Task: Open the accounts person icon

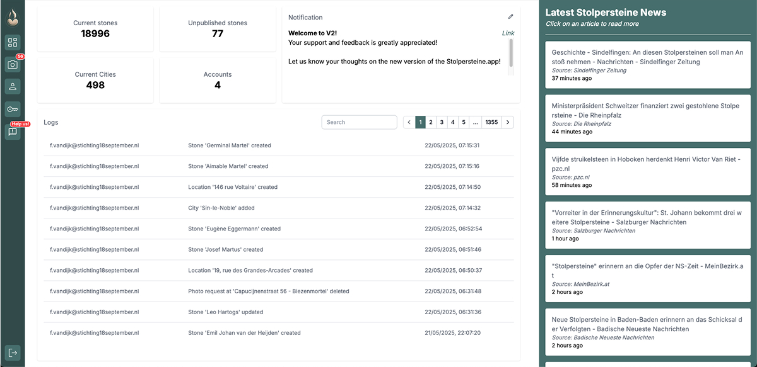Action: coord(13,86)
